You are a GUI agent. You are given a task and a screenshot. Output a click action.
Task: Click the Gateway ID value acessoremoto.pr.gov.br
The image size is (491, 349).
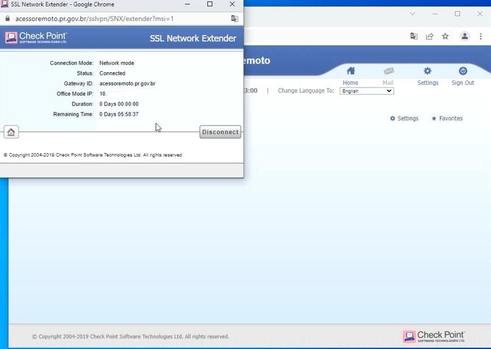pos(128,83)
